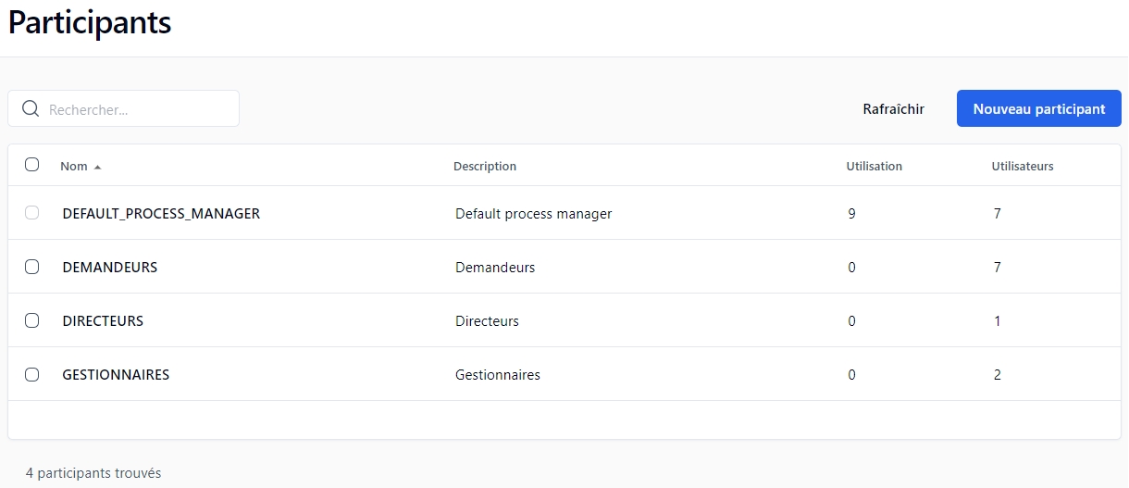Focus the Rechercher search field
1129x488 pixels.
[139, 109]
